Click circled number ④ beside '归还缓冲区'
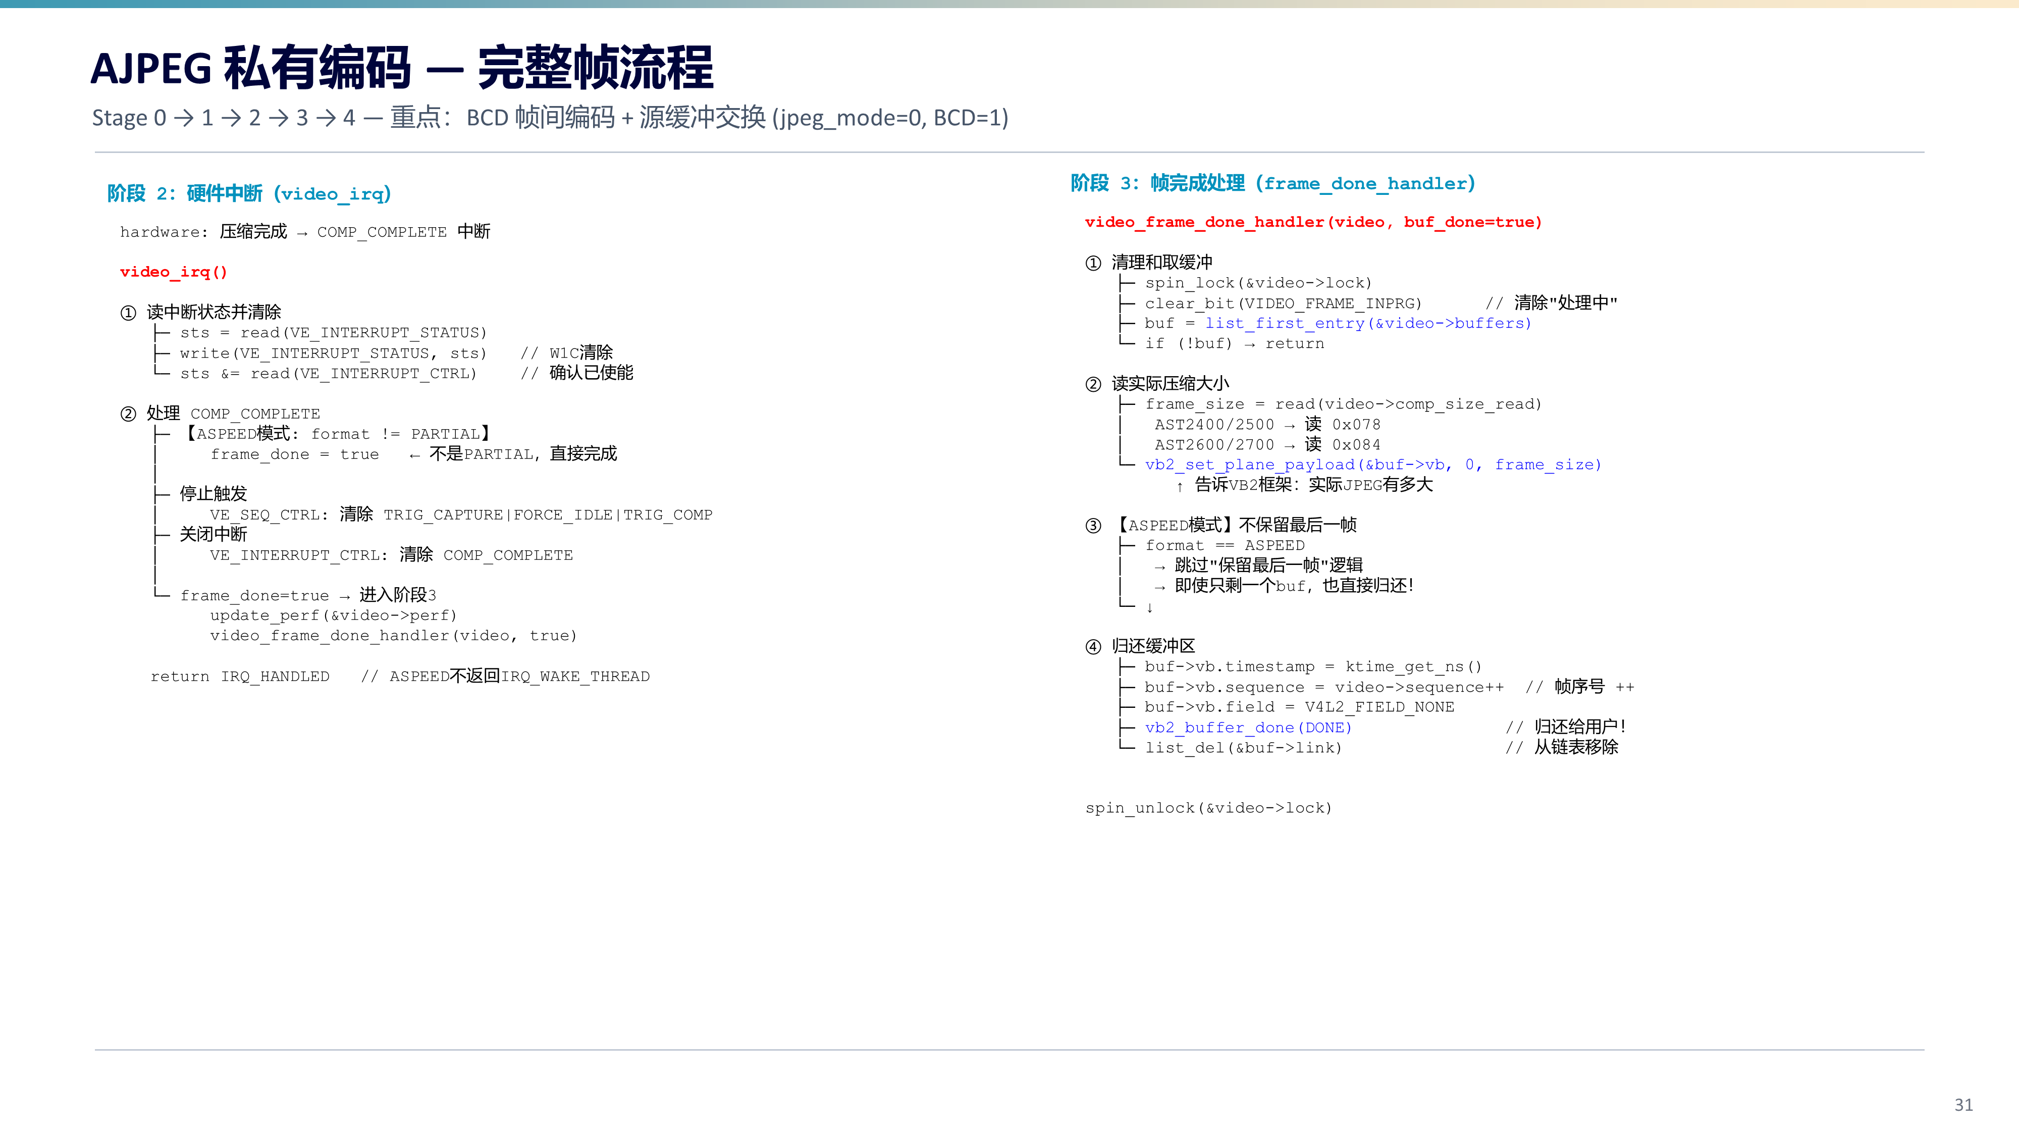This screenshot has width=2019, height=1136. coord(1093,647)
